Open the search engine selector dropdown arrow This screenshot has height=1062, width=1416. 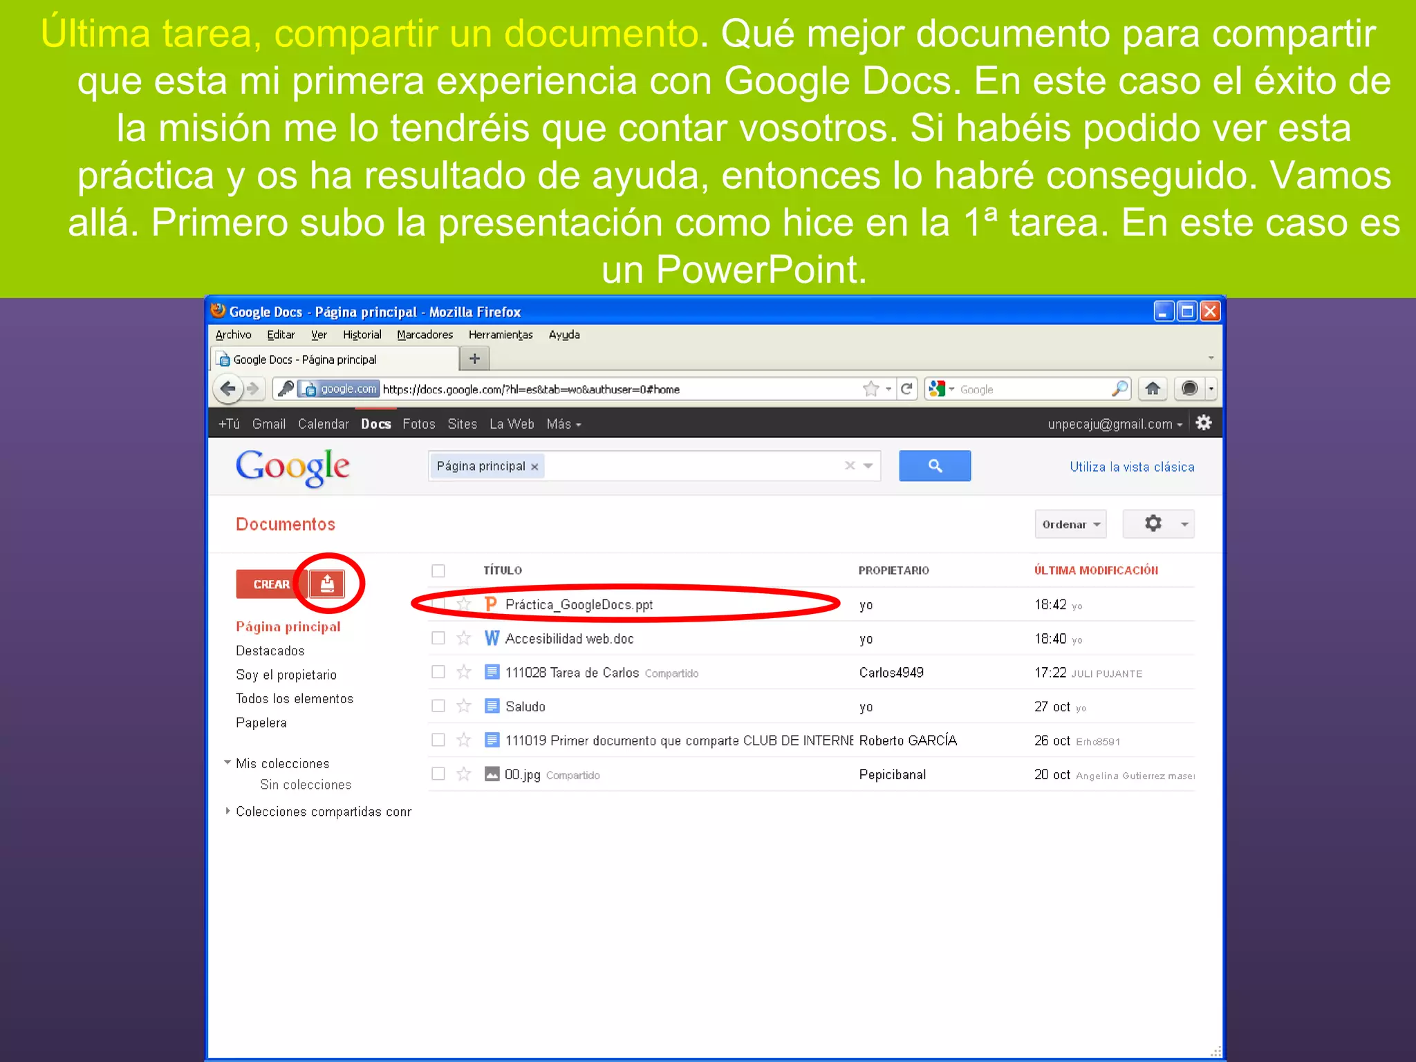pos(952,389)
